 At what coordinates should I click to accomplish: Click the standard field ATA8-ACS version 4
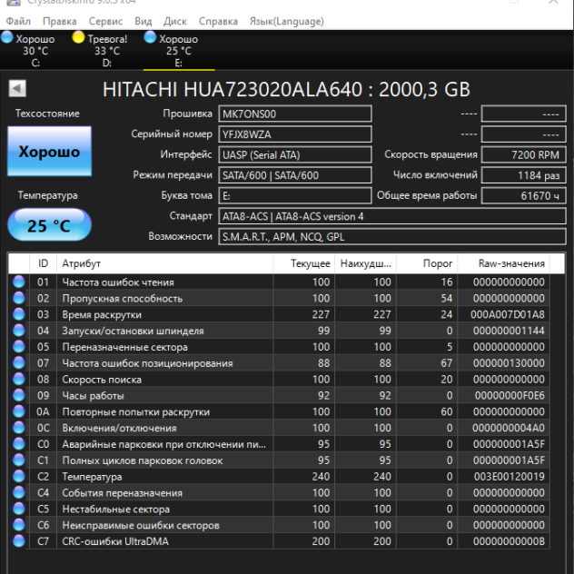tap(392, 216)
